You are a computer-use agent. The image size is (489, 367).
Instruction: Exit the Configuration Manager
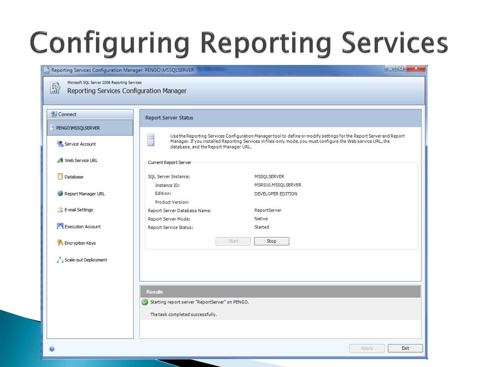[x=405, y=348]
